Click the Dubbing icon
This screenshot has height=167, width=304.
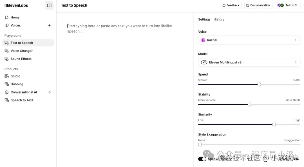7,84
